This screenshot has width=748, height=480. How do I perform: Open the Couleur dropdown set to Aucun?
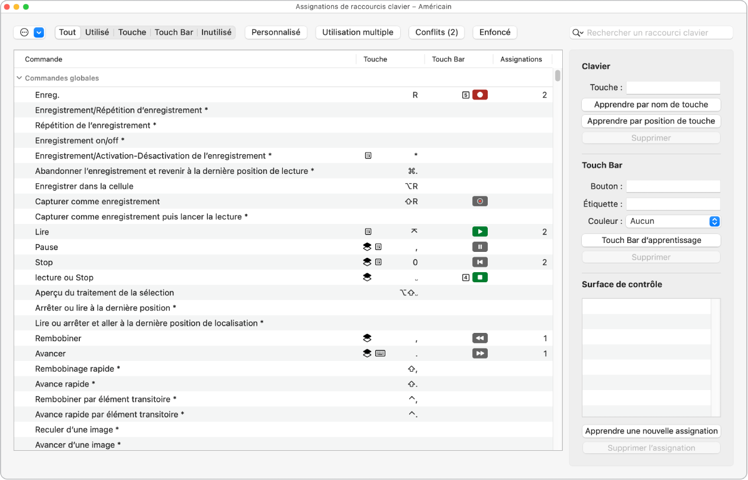(x=673, y=222)
